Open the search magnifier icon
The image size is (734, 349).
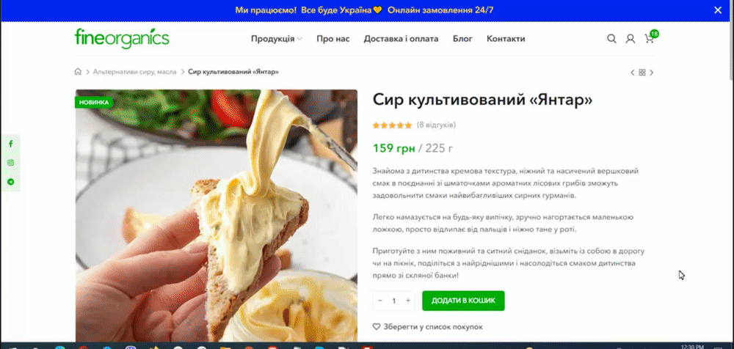(611, 39)
